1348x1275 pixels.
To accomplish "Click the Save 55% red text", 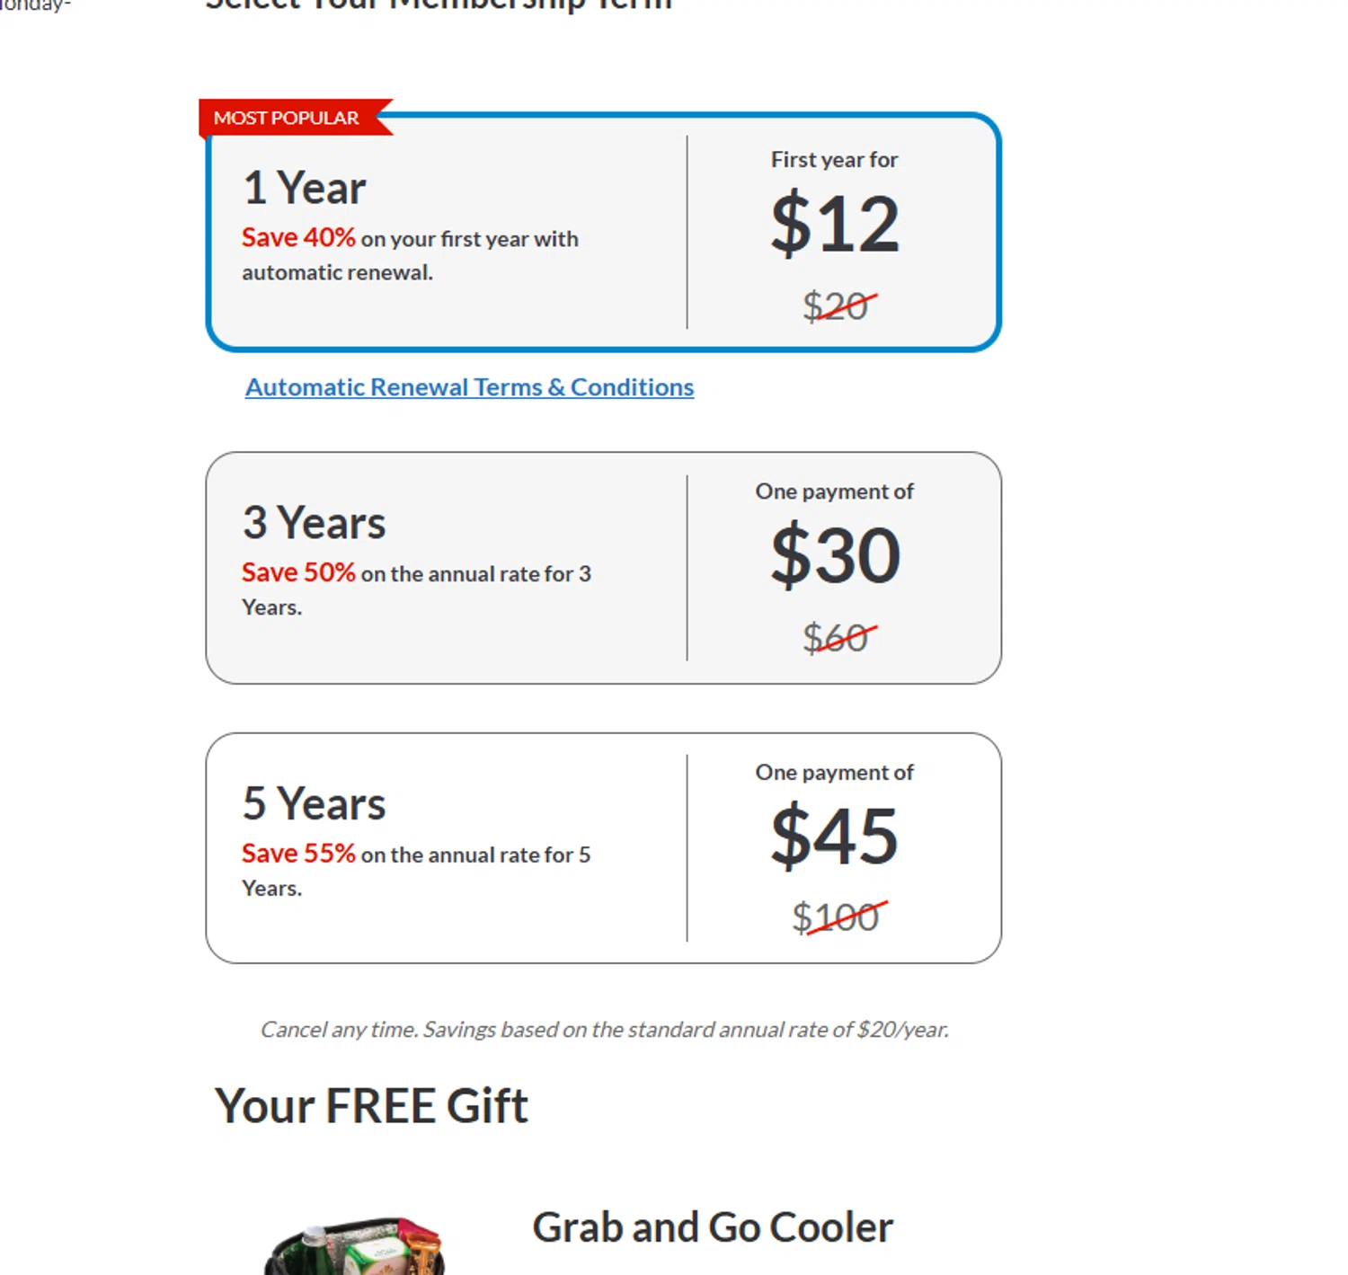I will coord(298,854).
